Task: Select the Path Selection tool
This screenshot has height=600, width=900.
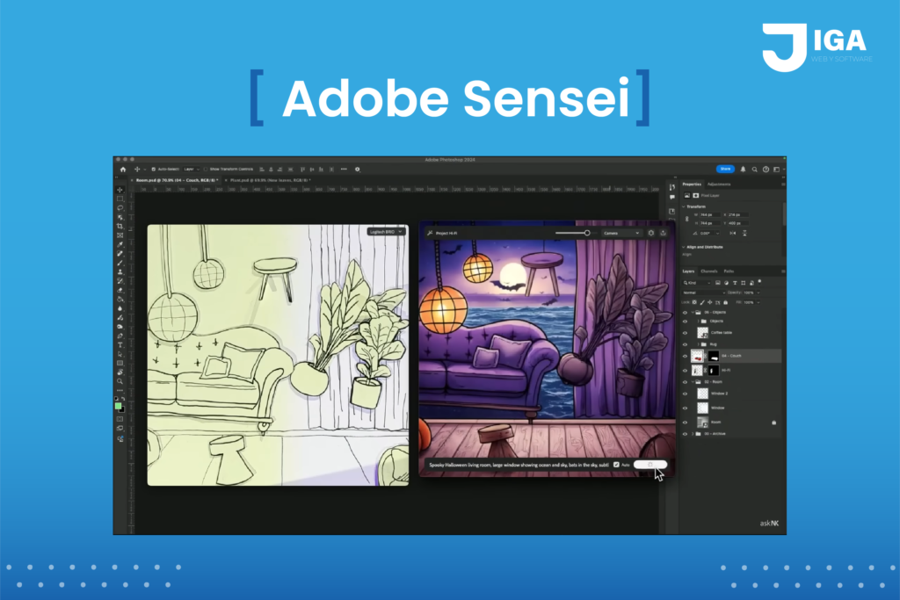Action: [120, 354]
